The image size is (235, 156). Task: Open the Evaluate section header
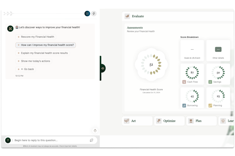[178, 16]
